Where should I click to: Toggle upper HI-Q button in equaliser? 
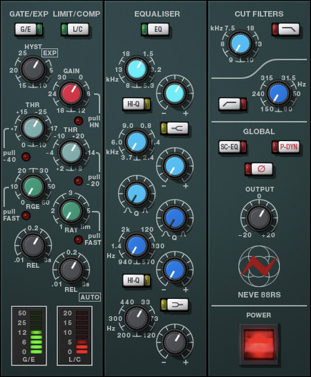click(136, 104)
